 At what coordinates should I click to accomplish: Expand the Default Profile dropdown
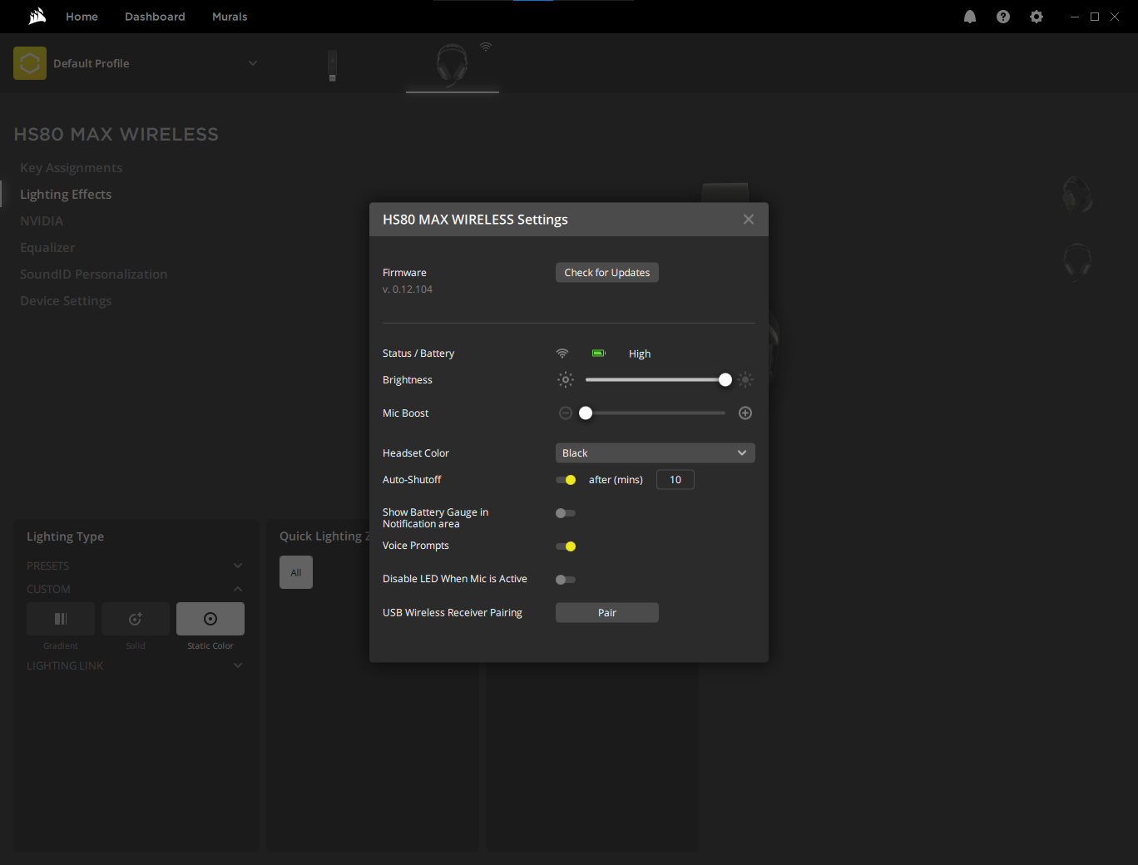[253, 63]
